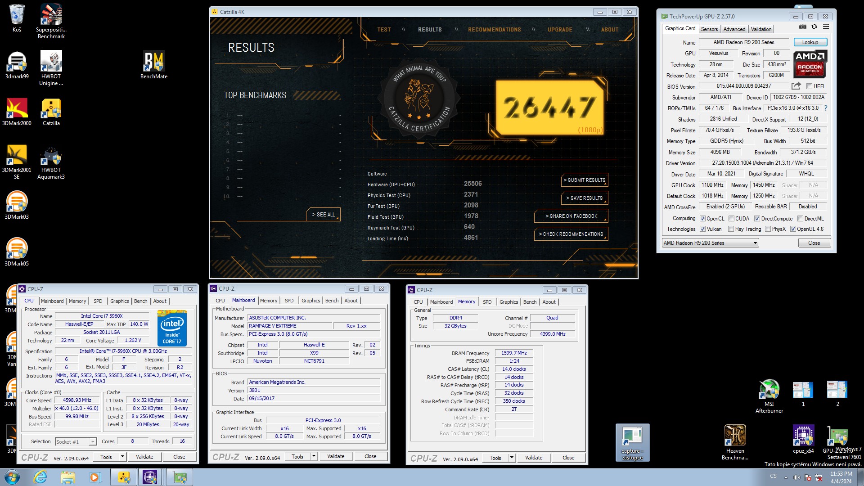Toggle the OpenGL 4.6 checkbox
Viewport: 864px width, 486px height.
tap(793, 229)
